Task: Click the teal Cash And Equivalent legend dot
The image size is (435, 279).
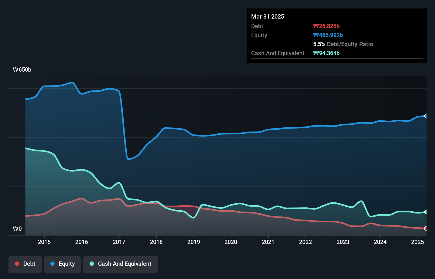Action: (91, 264)
